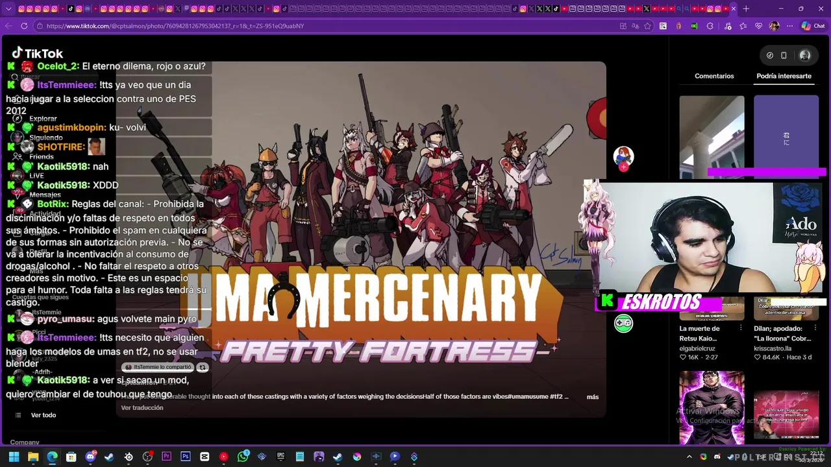Image resolution: width=831 pixels, height=467 pixels.
Task: Add this page to favorites star
Action: click(x=647, y=26)
